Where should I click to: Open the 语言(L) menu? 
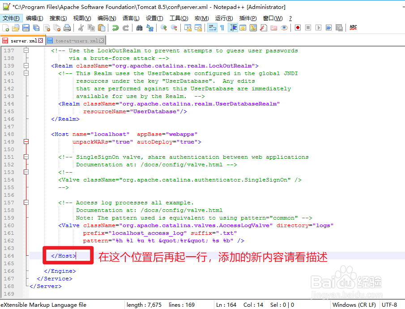tap(131, 18)
